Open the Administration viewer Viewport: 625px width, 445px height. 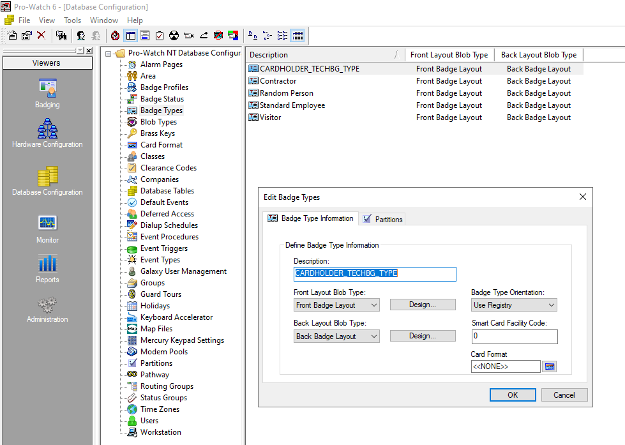(x=47, y=308)
